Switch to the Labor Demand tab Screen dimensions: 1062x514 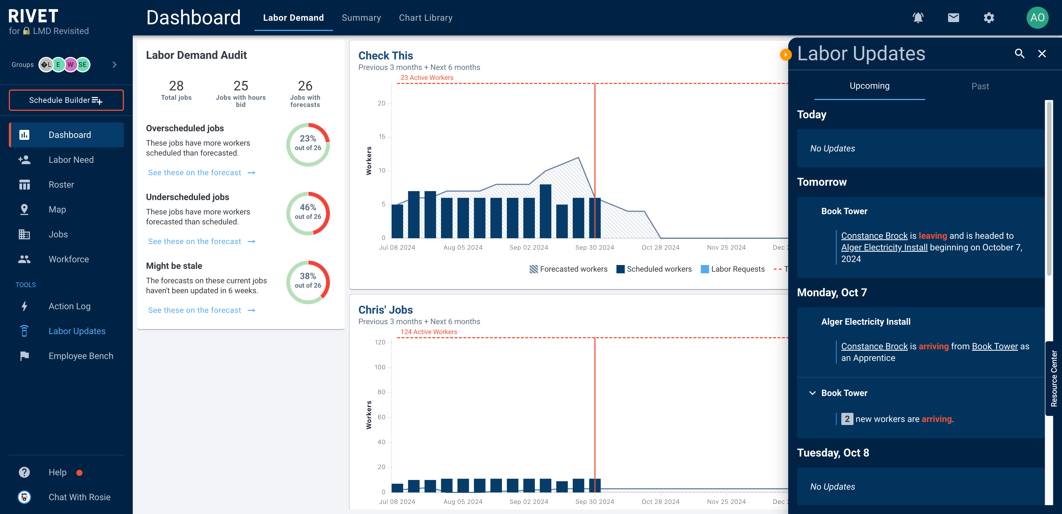[x=293, y=18]
